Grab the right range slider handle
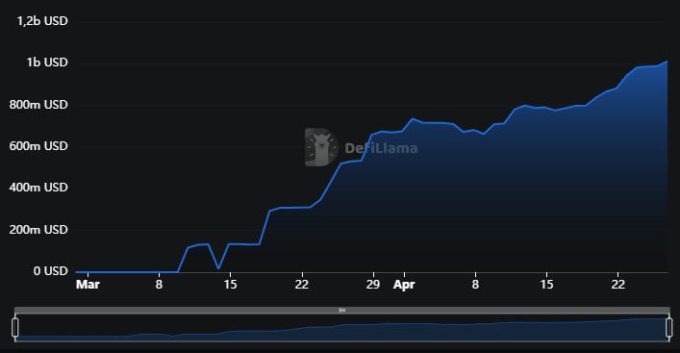The image size is (680, 353). coord(669,327)
